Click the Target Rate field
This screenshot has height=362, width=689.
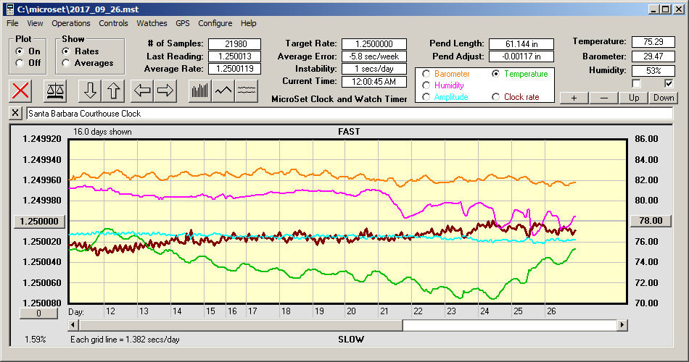point(374,44)
